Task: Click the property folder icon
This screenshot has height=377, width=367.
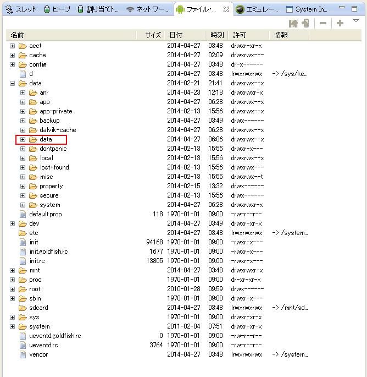Action: (x=33, y=187)
